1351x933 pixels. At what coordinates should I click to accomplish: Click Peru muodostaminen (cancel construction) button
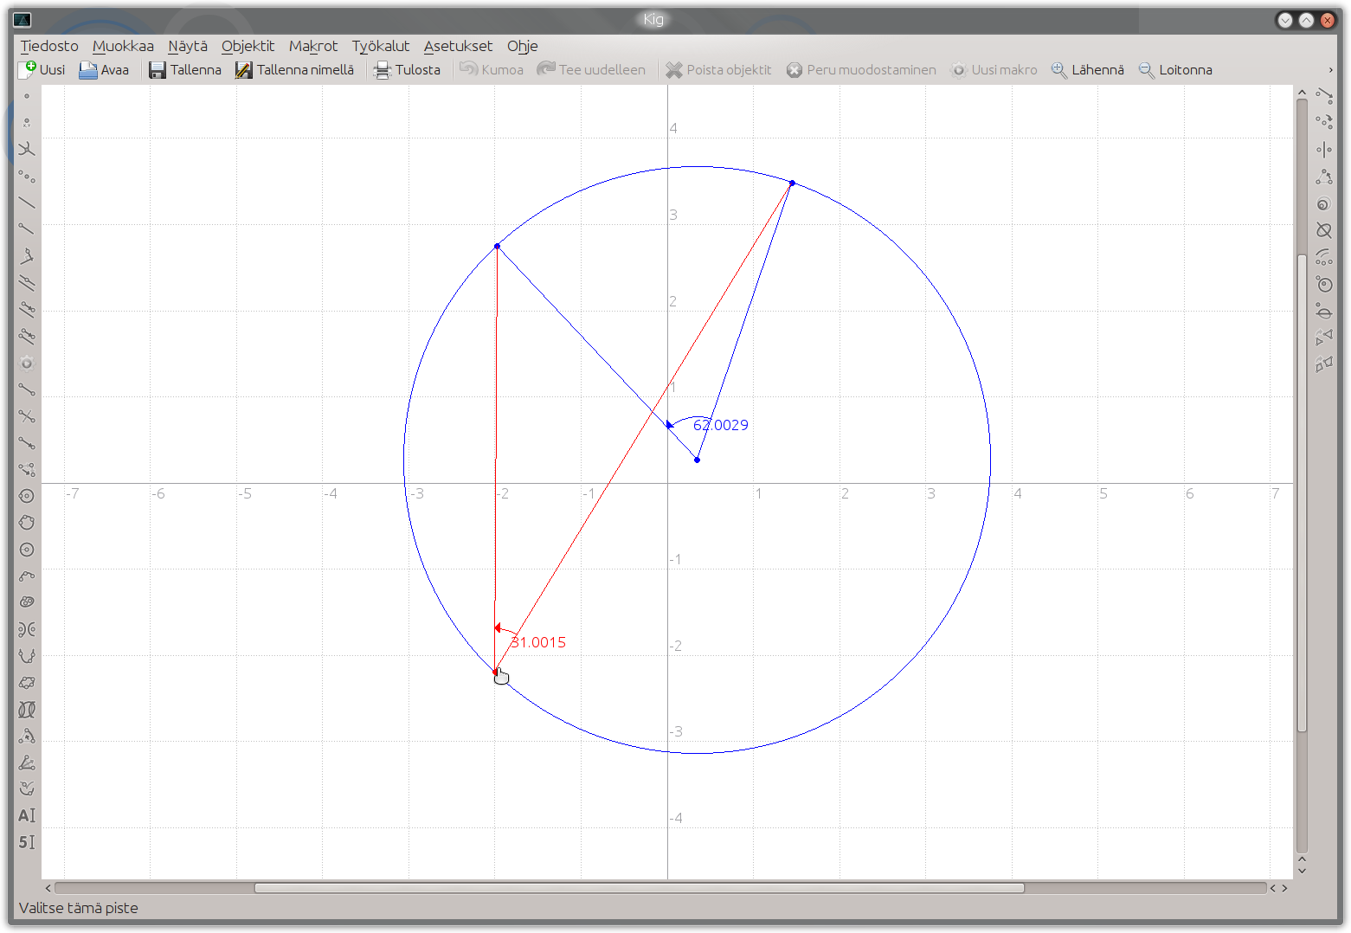861,70
